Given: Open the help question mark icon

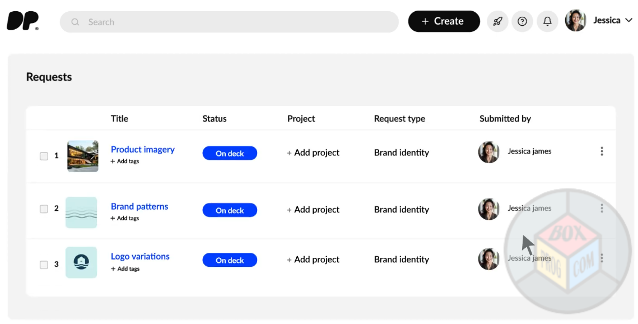Looking at the screenshot, I should coord(522,21).
